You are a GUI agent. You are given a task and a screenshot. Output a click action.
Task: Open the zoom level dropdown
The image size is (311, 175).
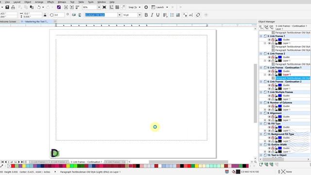coord(99,7)
